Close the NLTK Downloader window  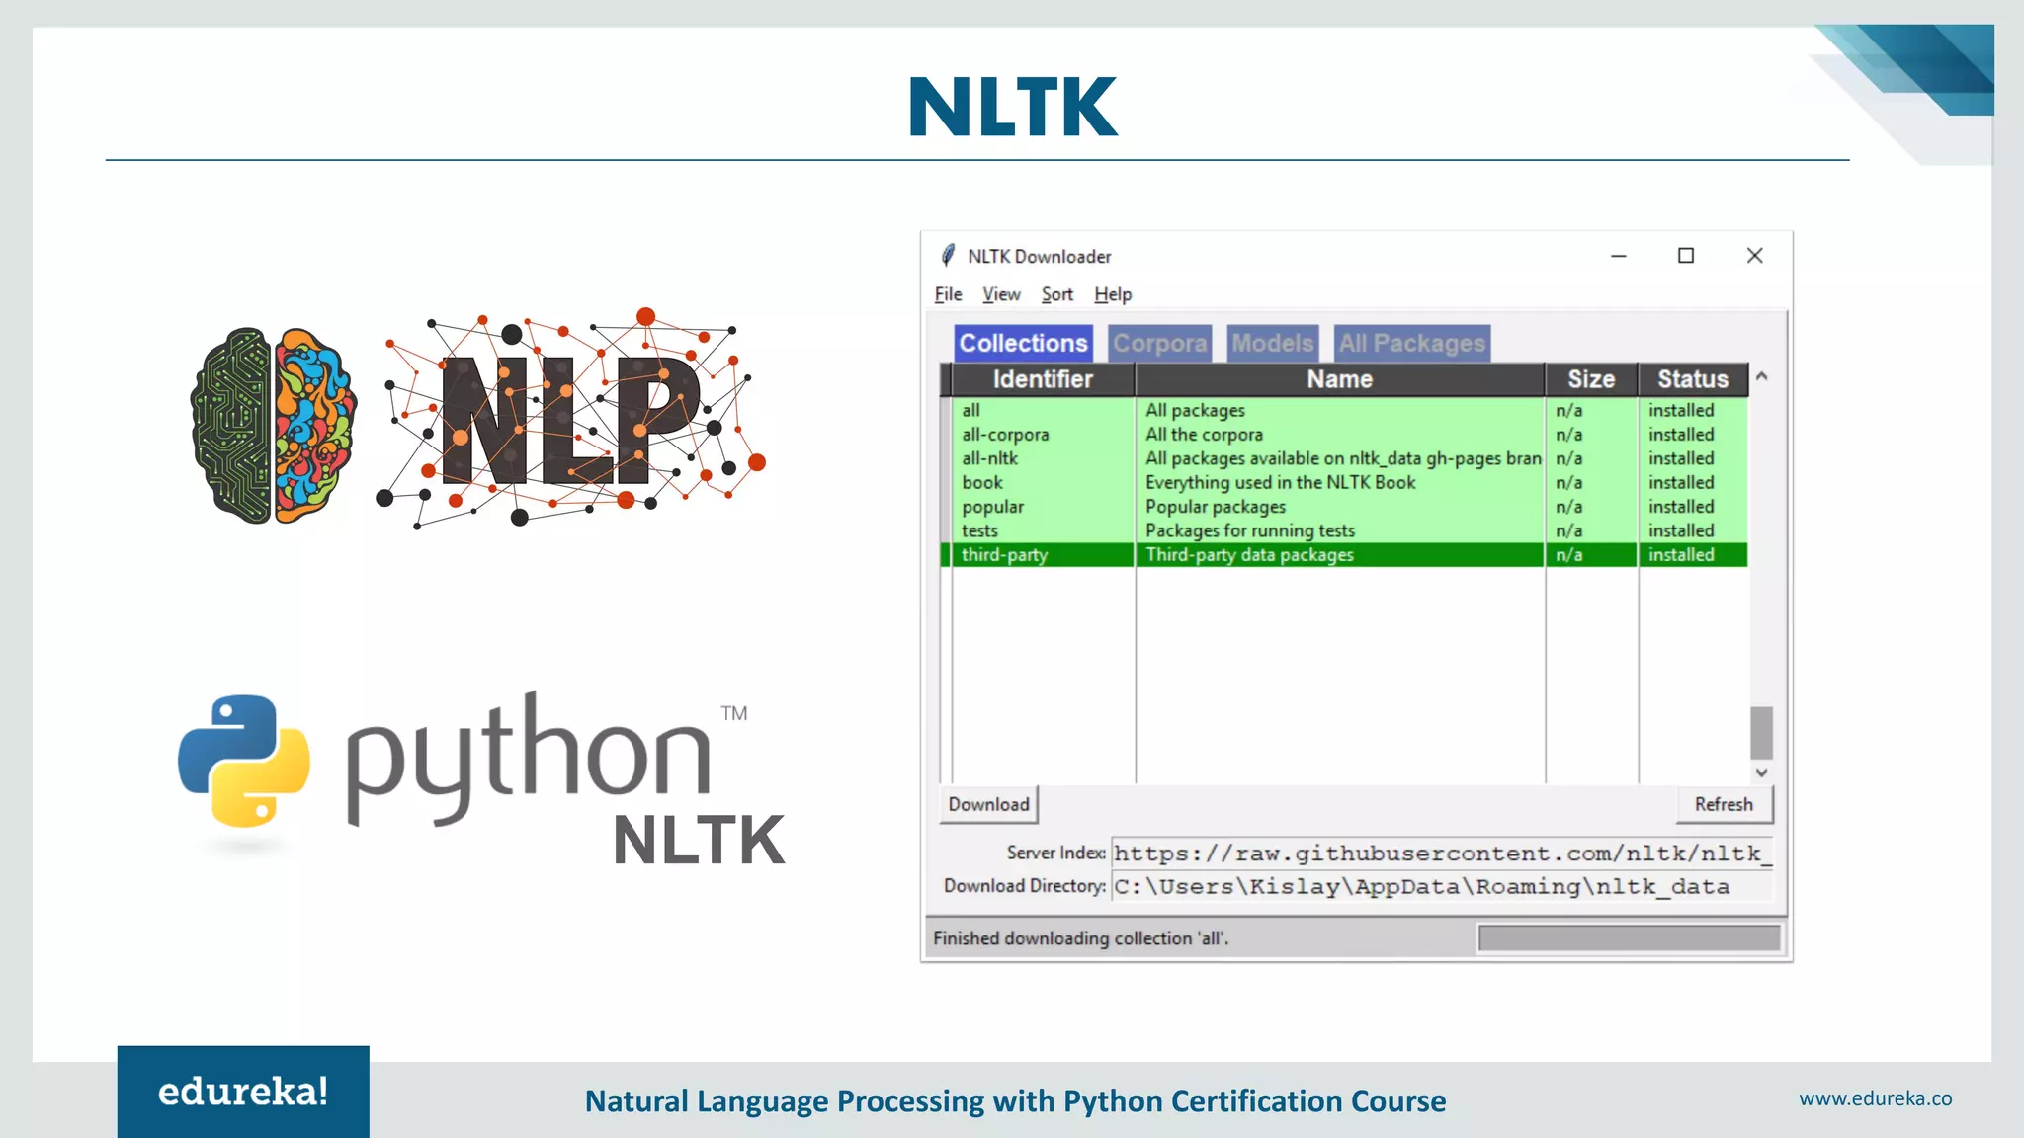1754,256
